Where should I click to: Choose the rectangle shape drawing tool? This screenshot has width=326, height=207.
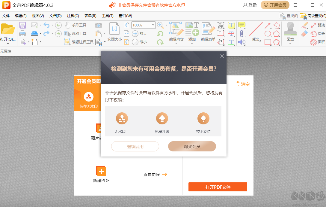tap(268, 41)
